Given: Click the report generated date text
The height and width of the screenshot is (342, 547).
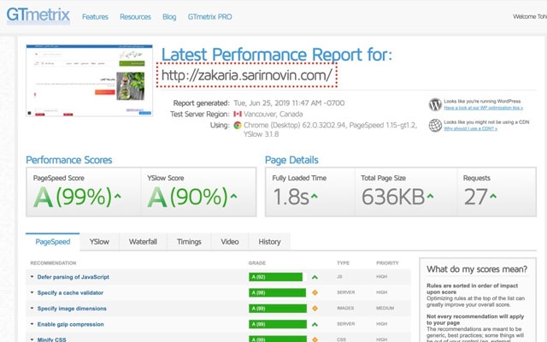Looking at the screenshot, I should 289,103.
